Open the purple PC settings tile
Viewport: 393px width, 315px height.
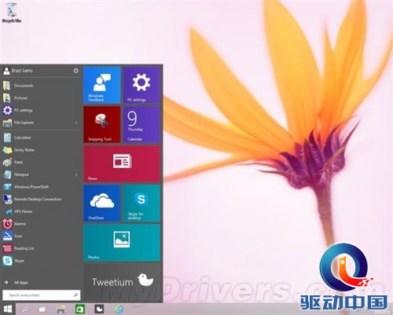[141, 85]
